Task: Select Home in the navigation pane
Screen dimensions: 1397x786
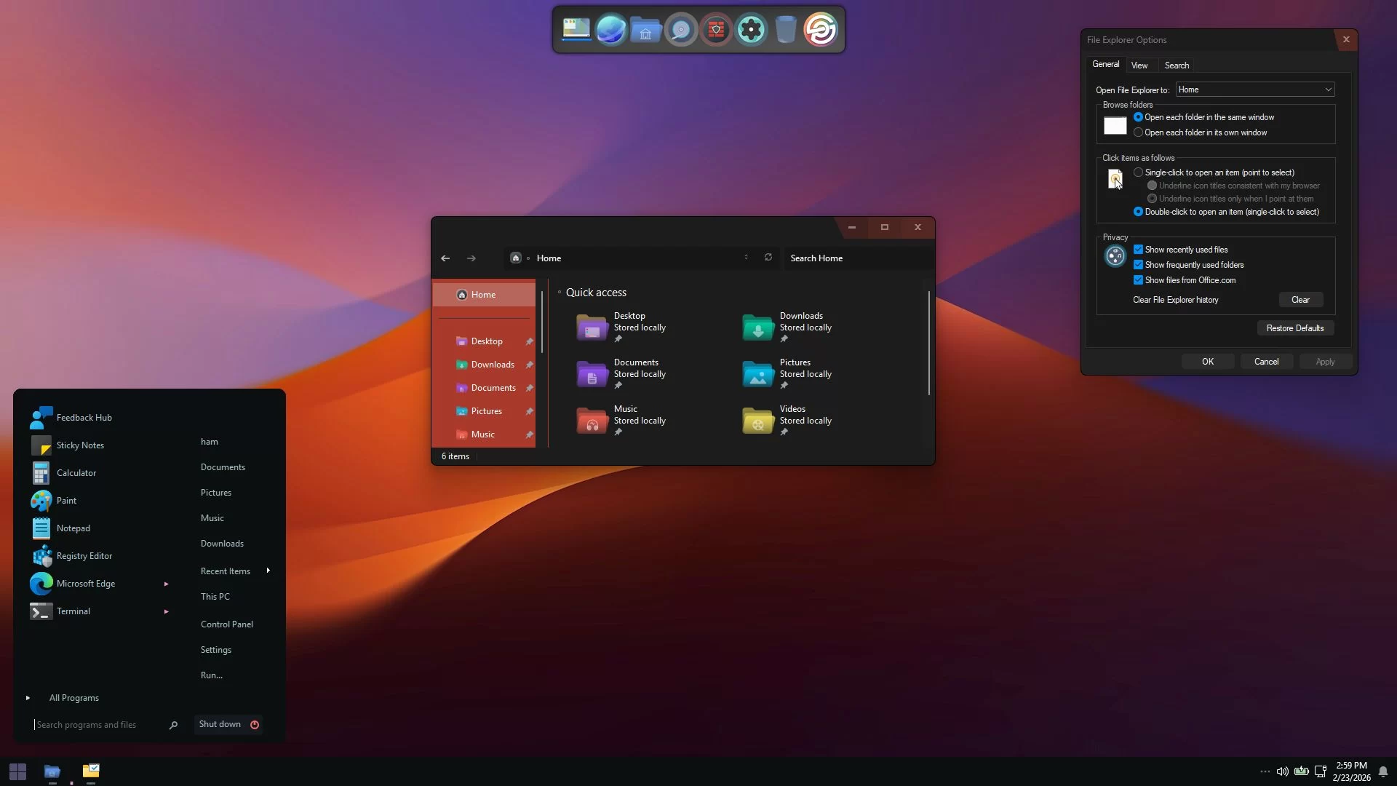Action: pyautogui.click(x=485, y=295)
